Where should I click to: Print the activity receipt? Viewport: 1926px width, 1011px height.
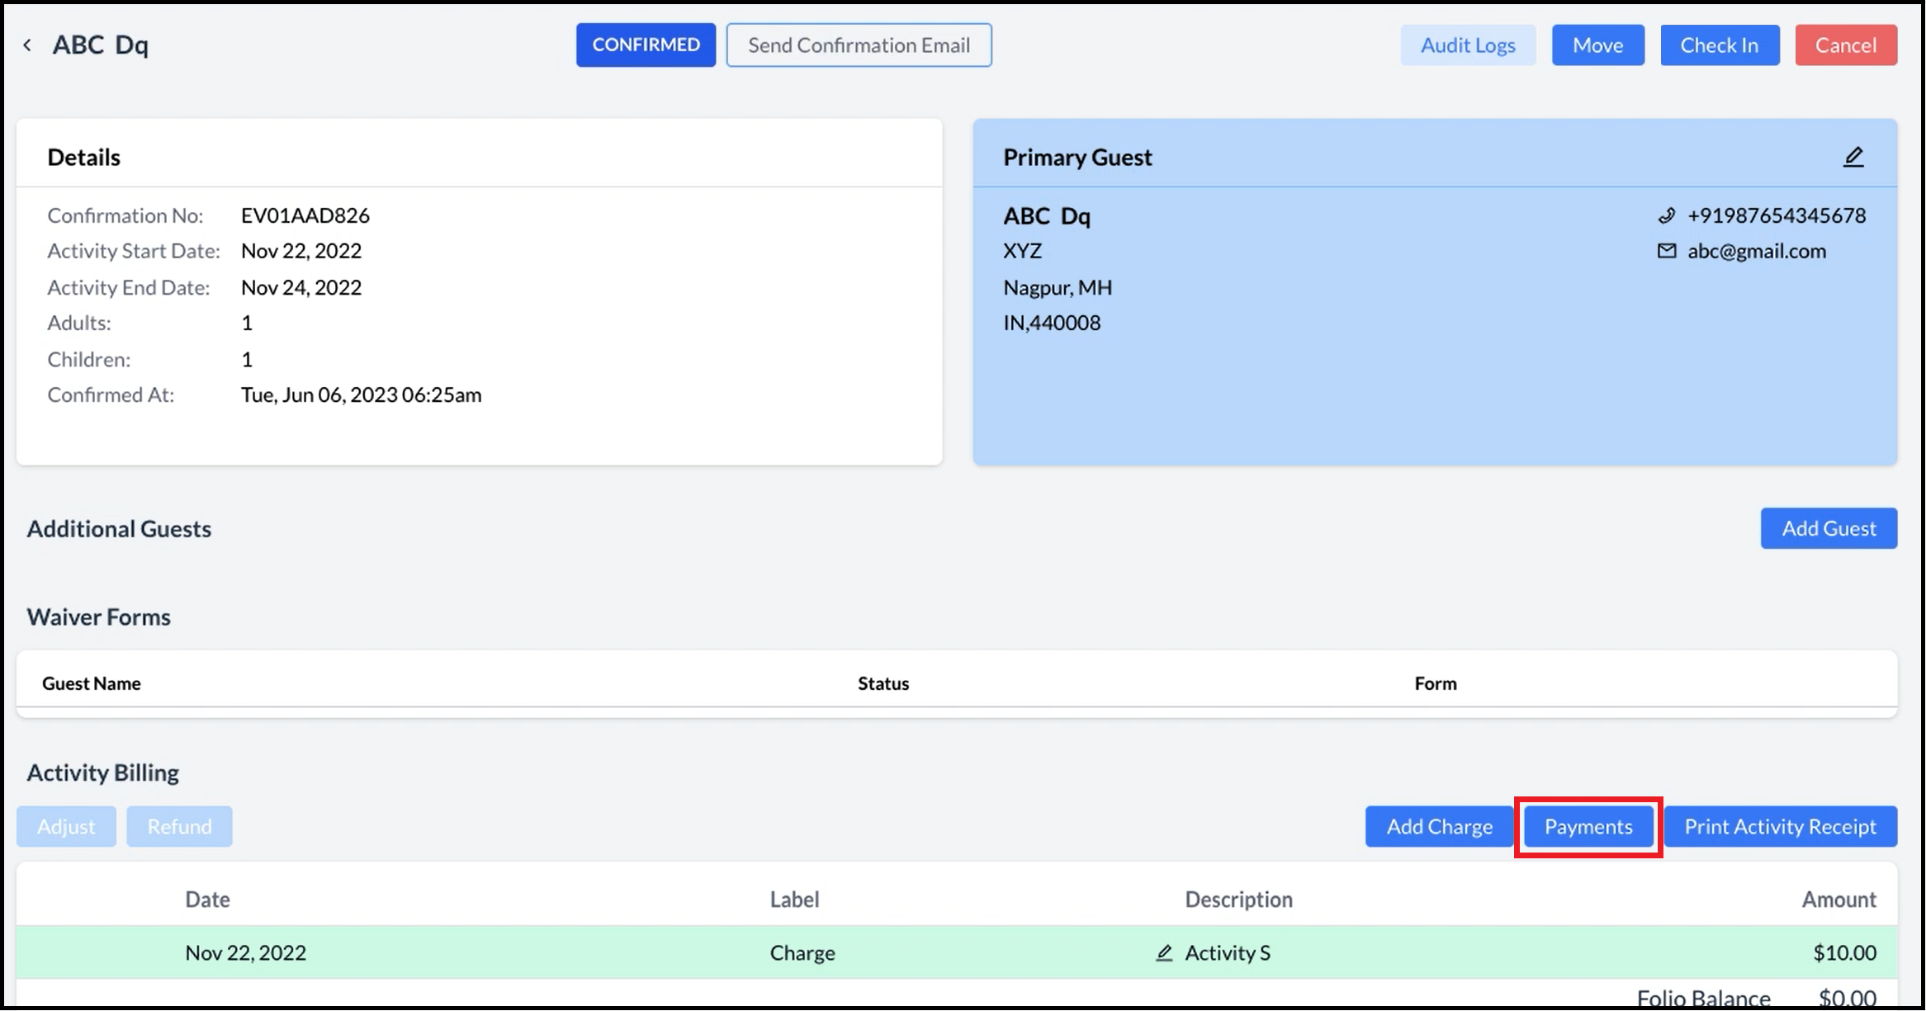click(x=1780, y=825)
